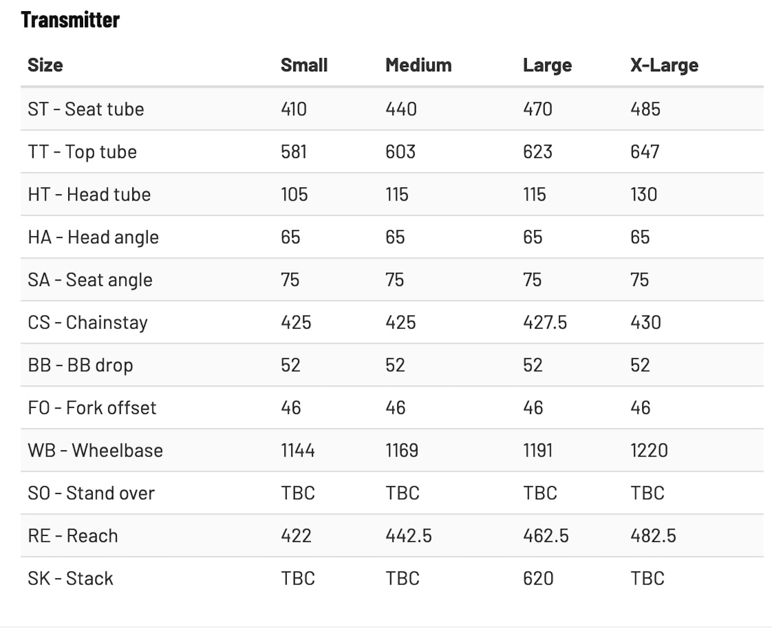Select the Small column header
Screen dimensions: 772x640
click(304, 65)
